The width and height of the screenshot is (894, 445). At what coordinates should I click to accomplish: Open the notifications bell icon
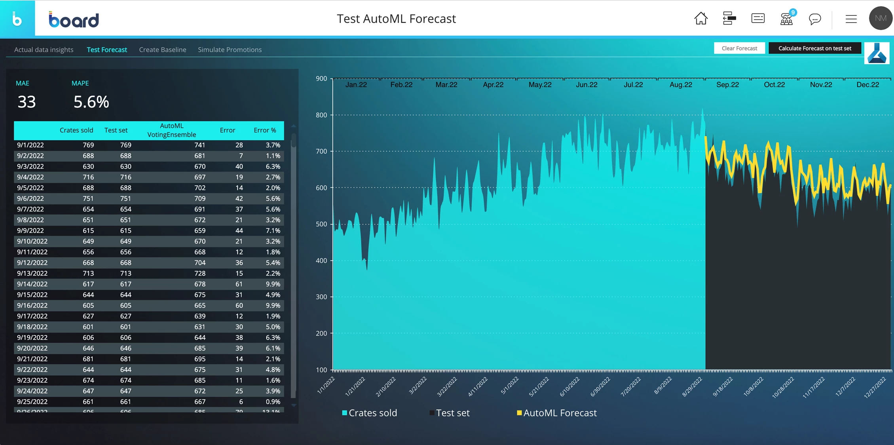pyautogui.click(x=787, y=18)
